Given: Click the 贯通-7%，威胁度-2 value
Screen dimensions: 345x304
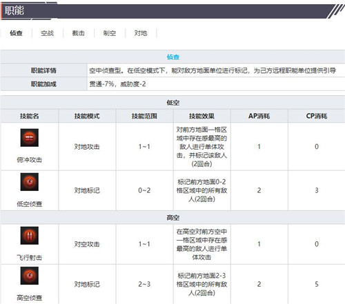Looking at the screenshot, I should pos(117,84).
